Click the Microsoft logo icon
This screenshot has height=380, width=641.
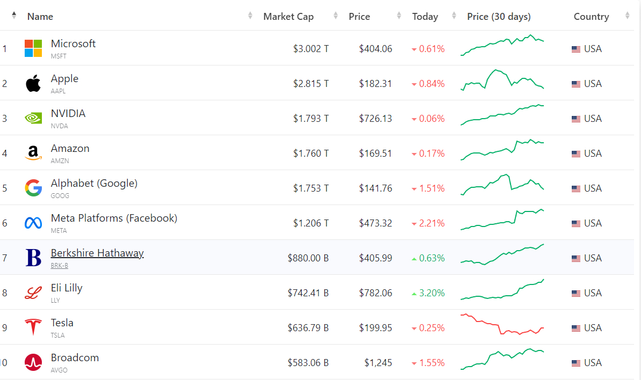point(33,48)
